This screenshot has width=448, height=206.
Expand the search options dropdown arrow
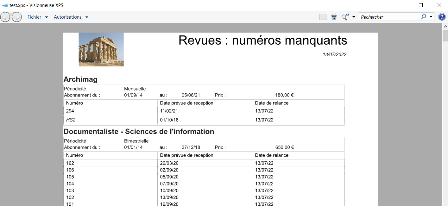pyautogui.click(x=431, y=17)
